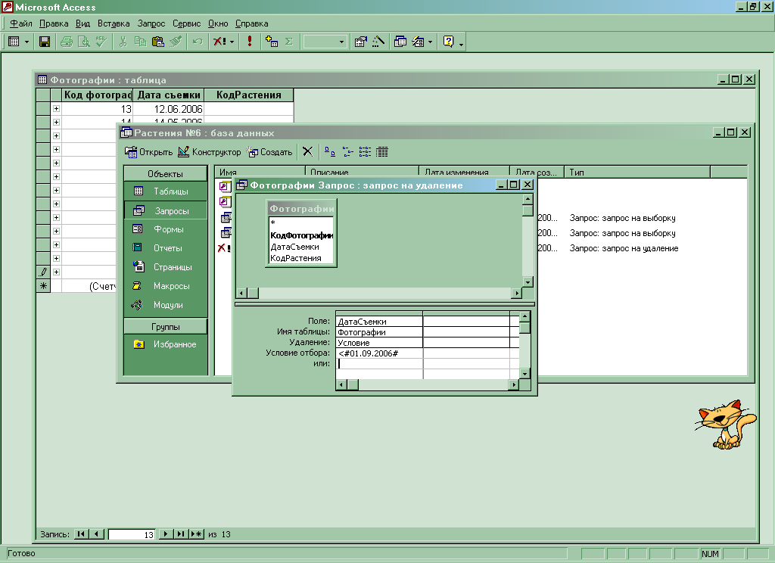Click the Print icon in toolbar

(67, 42)
